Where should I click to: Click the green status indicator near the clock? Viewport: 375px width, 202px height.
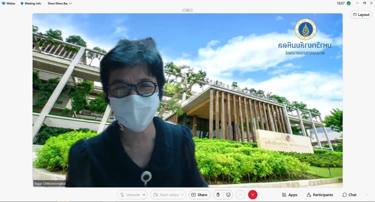tap(349, 3)
